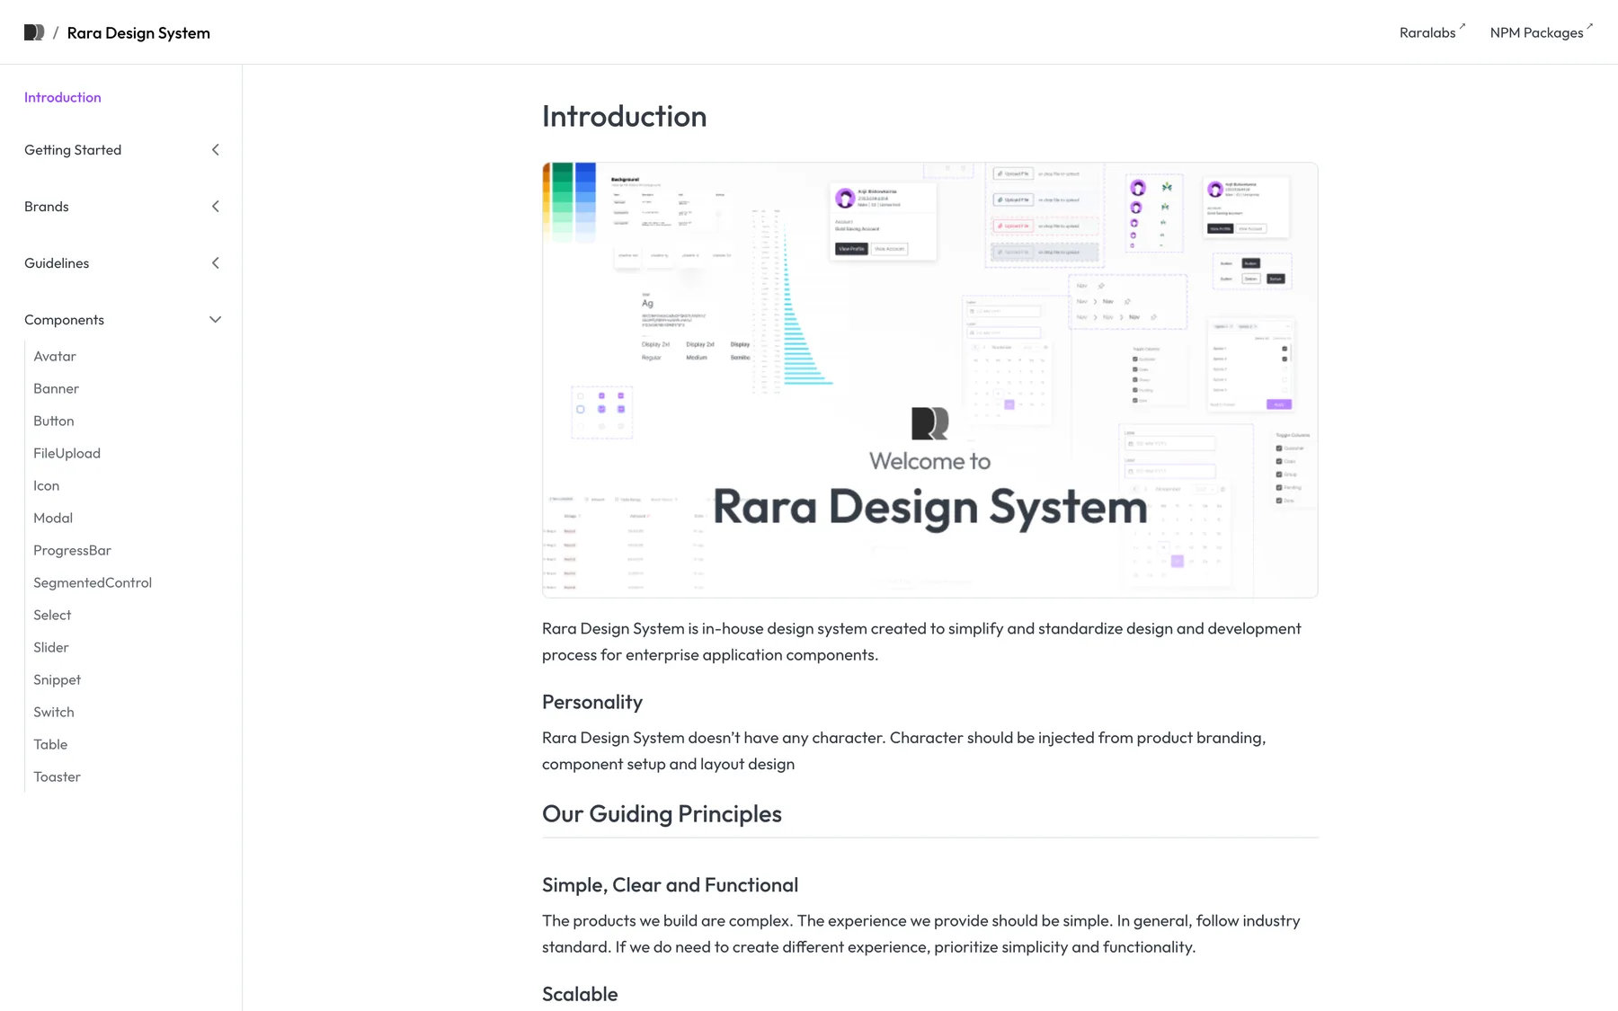Go to the Toaster component page
The image size is (1618, 1011).
pyautogui.click(x=58, y=776)
